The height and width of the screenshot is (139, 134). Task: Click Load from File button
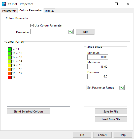[111, 119]
